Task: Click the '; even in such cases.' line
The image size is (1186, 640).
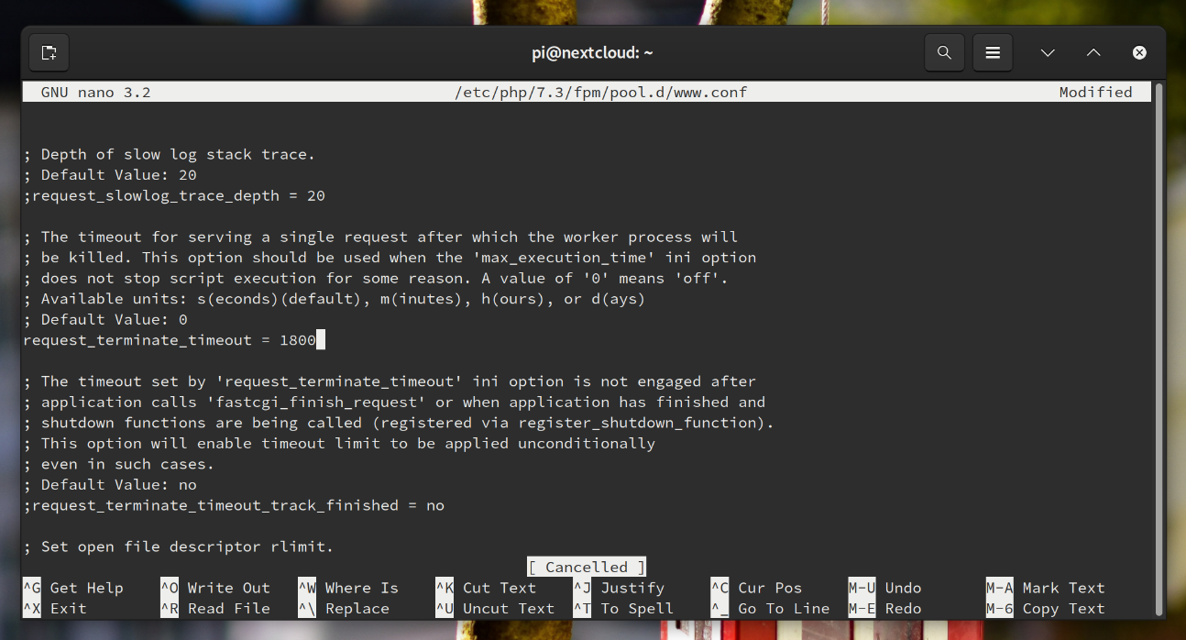Action: [x=119, y=464]
